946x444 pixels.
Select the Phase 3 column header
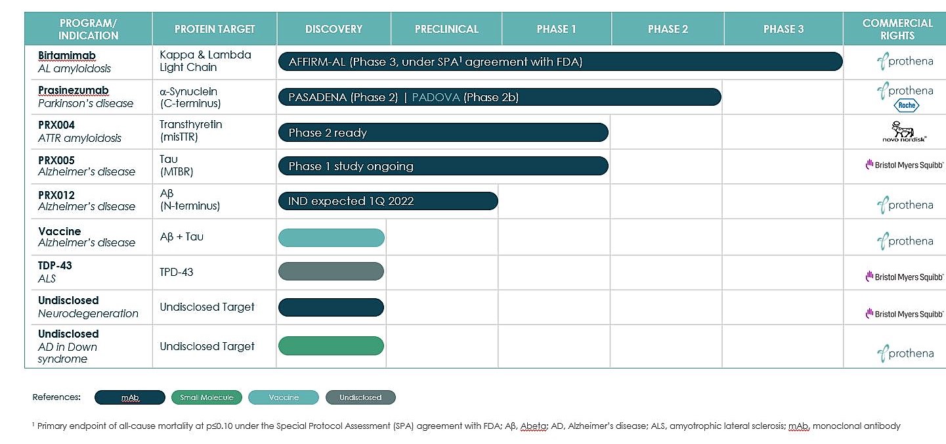click(x=783, y=29)
